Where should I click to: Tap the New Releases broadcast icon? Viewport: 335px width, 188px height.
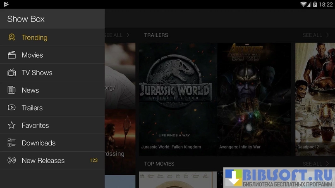(x=12, y=160)
